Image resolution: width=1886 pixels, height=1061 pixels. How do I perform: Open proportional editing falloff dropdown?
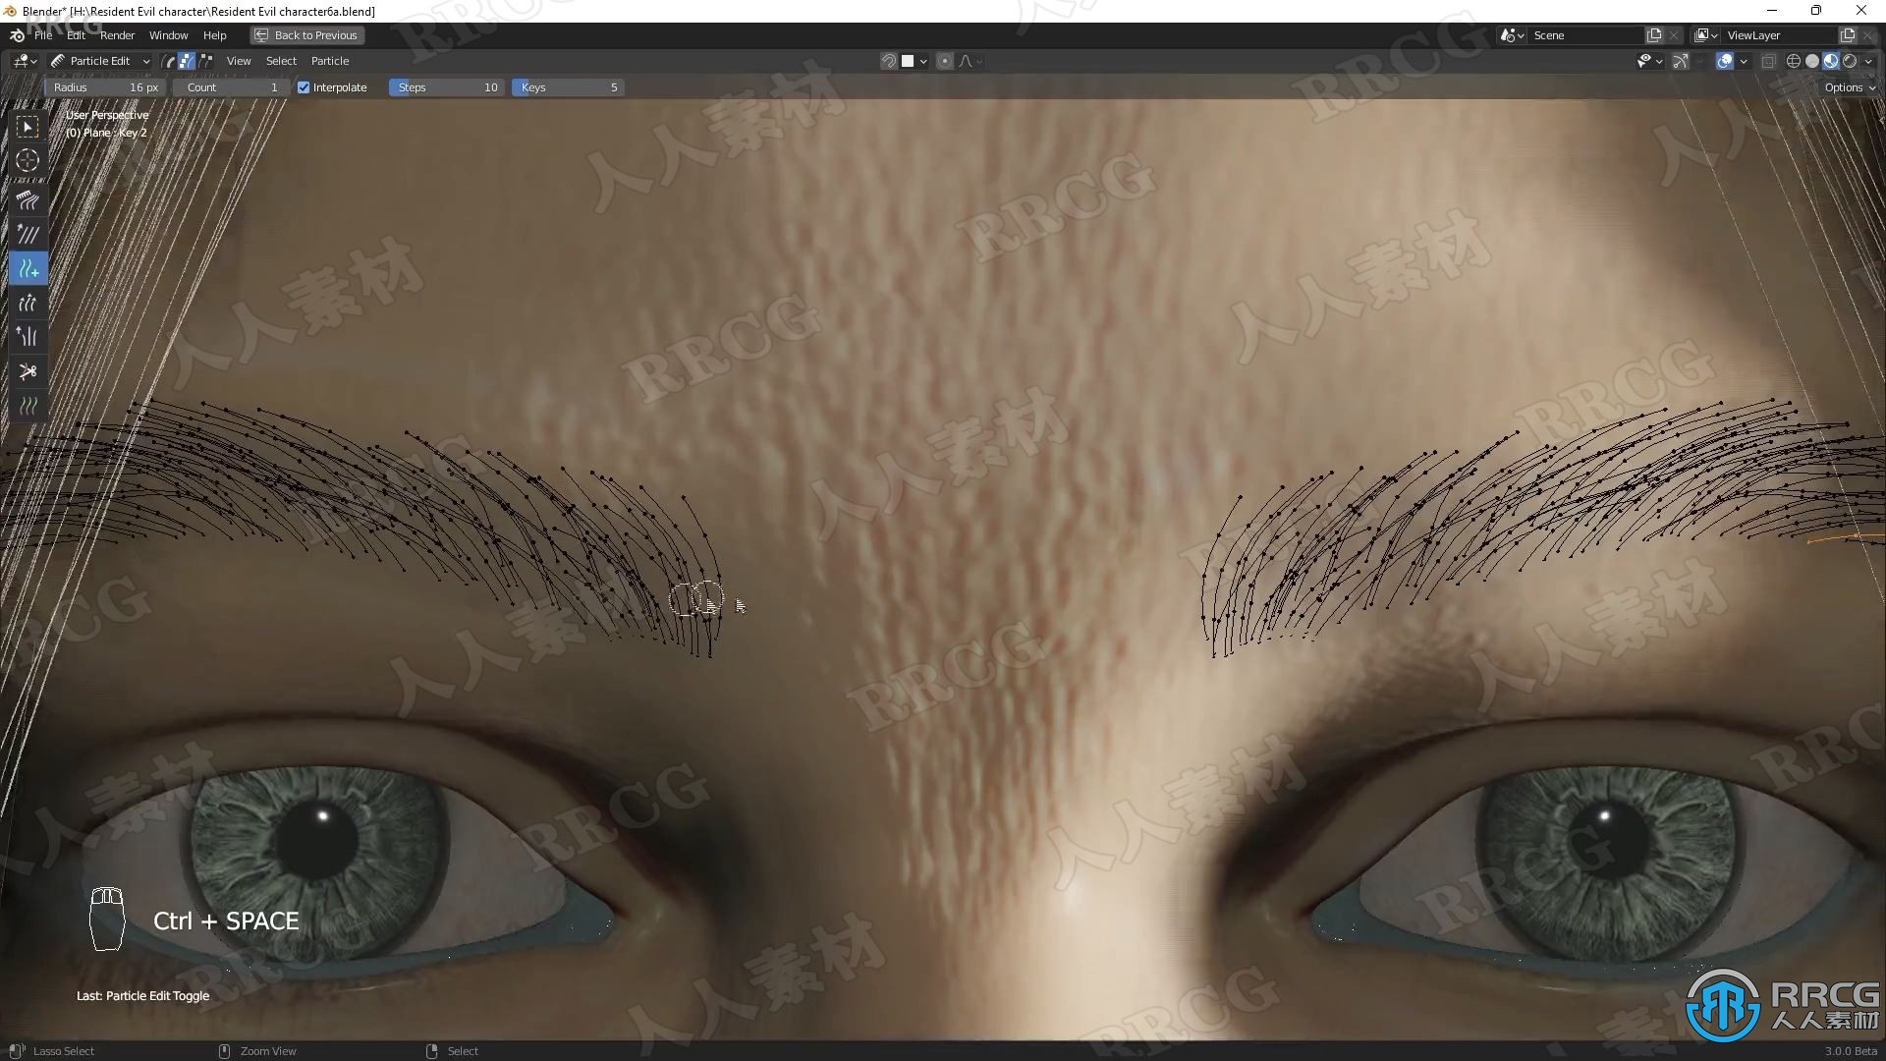pos(971,61)
